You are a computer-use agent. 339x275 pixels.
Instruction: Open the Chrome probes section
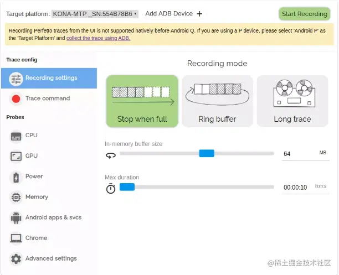pos(49,238)
